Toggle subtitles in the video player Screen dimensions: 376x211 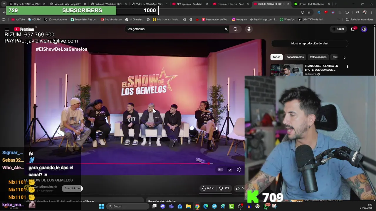[x=230, y=170]
